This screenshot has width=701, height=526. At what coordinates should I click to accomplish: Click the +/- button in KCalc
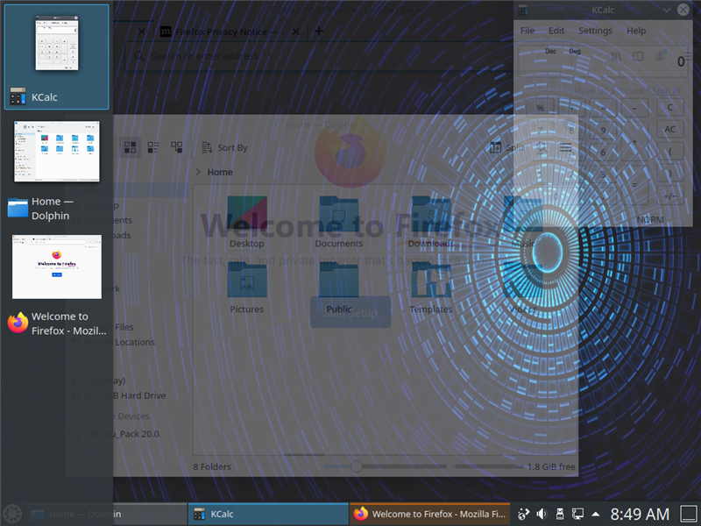click(x=669, y=195)
